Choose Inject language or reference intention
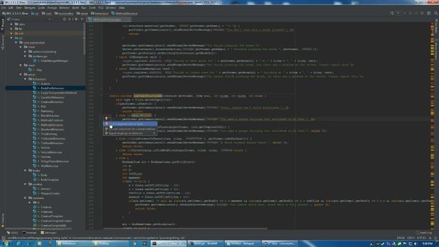 [x=130, y=133]
